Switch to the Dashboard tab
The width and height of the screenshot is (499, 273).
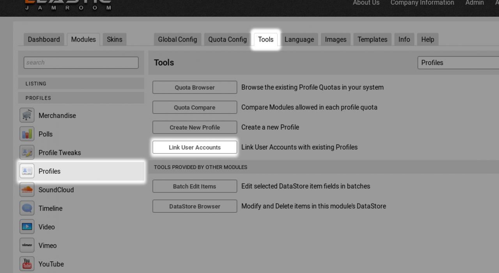[x=44, y=39]
